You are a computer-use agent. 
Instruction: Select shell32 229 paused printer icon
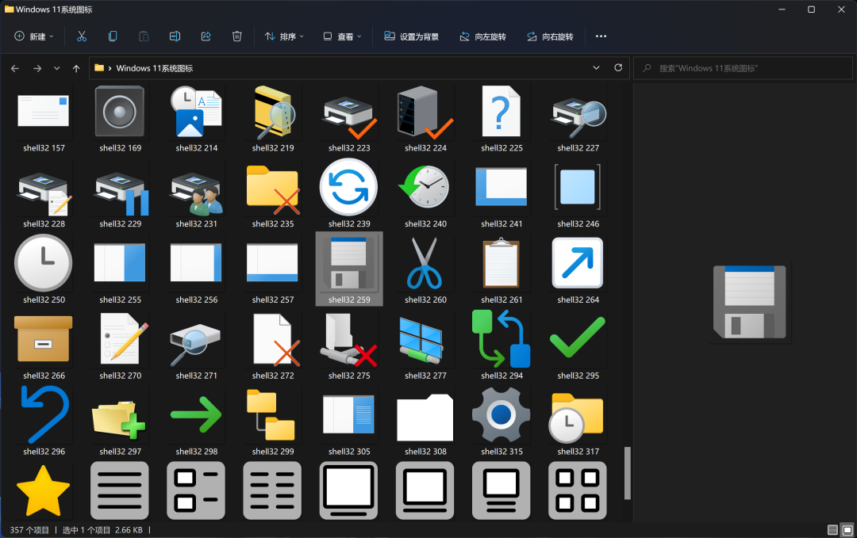click(x=120, y=193)
